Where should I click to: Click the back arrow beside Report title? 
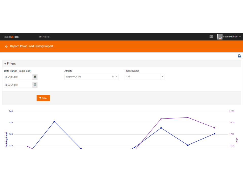click(6, 46)
